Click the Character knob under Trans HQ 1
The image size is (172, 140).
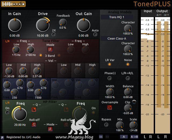[128, 28]
